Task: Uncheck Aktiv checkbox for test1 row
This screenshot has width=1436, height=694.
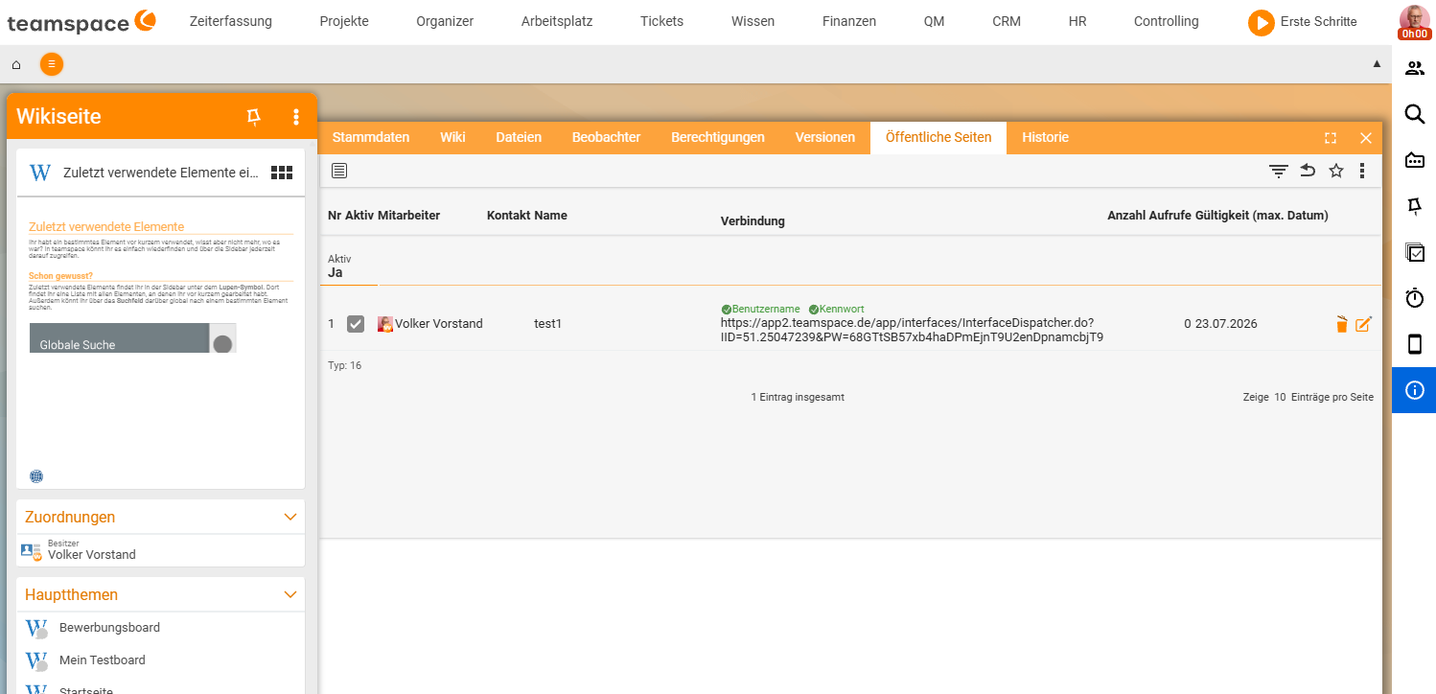Action: (x=356, y=324)
